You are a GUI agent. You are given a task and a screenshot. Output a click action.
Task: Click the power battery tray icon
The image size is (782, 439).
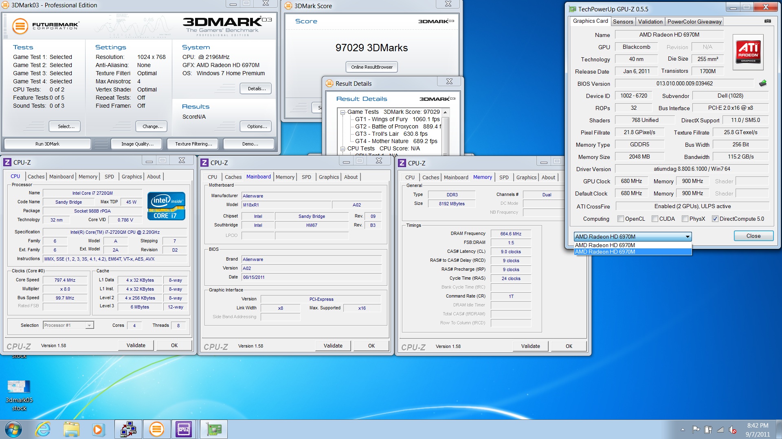708,429
